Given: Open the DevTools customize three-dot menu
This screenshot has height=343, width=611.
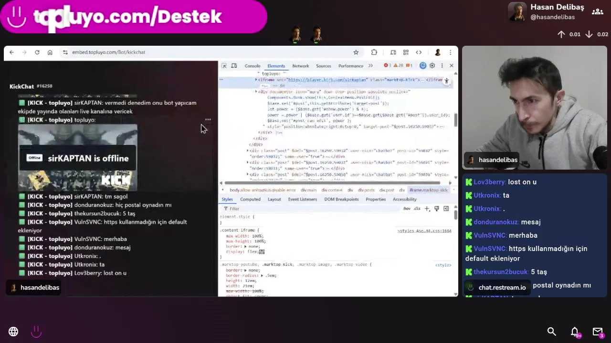Looking at the screenshot, I should 442,66.
